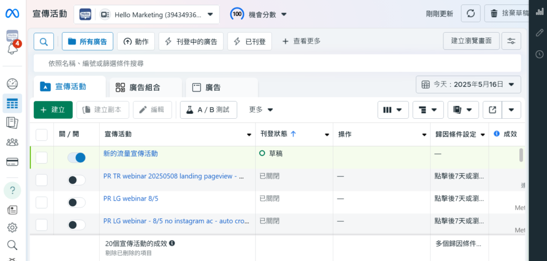
Task: Click the Meta logo icon
Action: point(12,14)
